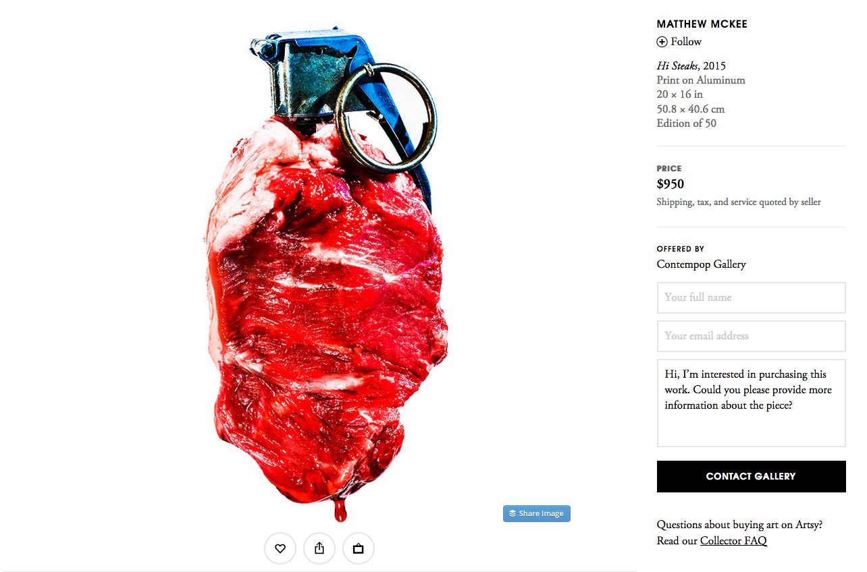
Task: Open the Matthew McKee artist name heading
Action: tap(702, 24)
